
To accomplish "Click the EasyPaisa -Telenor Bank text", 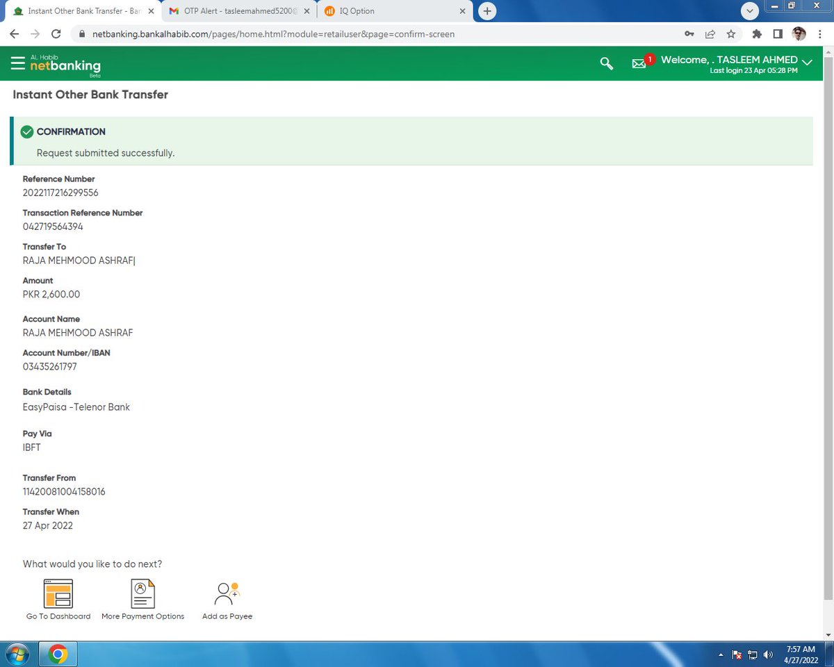I will click(76, 407).
